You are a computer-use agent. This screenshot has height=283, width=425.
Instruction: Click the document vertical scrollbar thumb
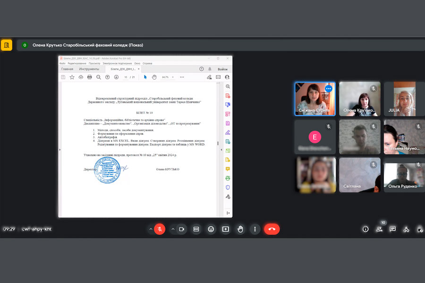coord(218,143)
